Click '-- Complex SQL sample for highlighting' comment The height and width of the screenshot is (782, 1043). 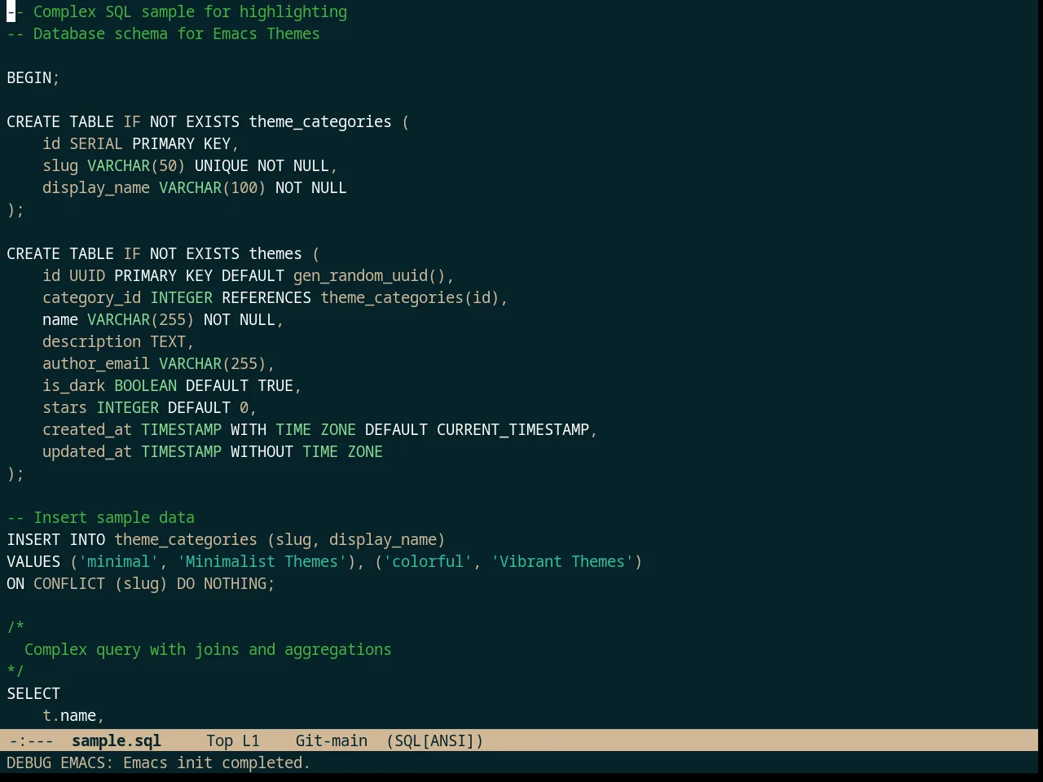tap(177, 11)
